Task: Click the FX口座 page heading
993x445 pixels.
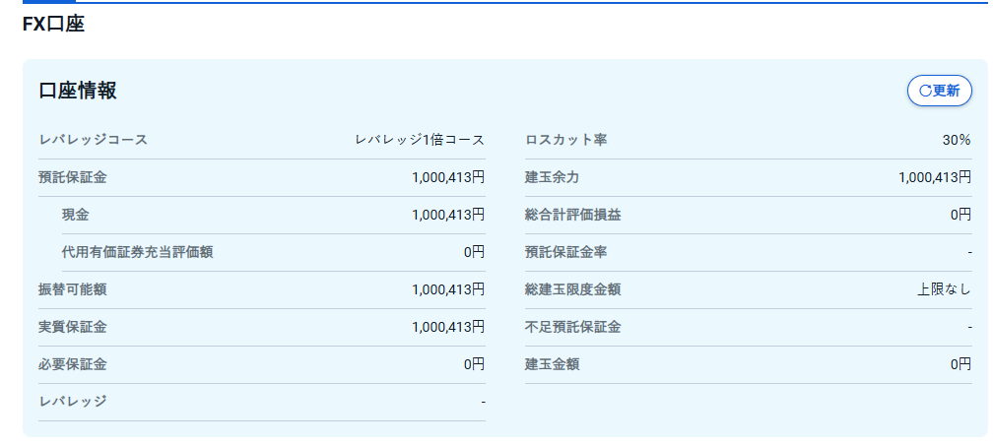Action: (53, 25)
